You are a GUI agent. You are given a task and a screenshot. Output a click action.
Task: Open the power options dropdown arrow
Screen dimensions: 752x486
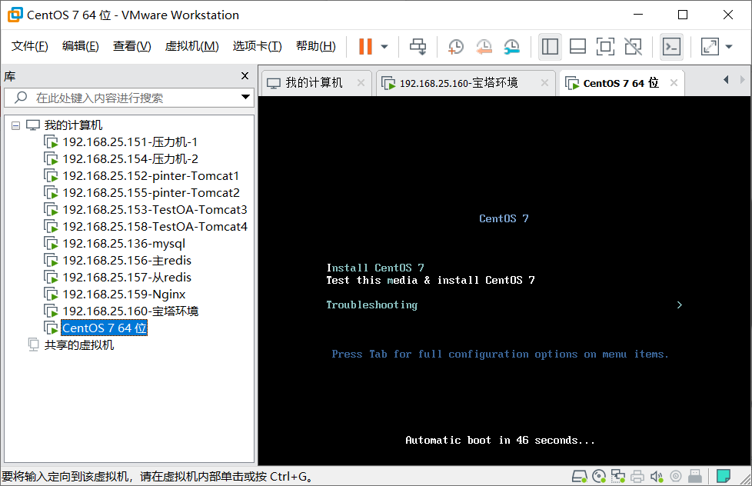pos(384,47)
